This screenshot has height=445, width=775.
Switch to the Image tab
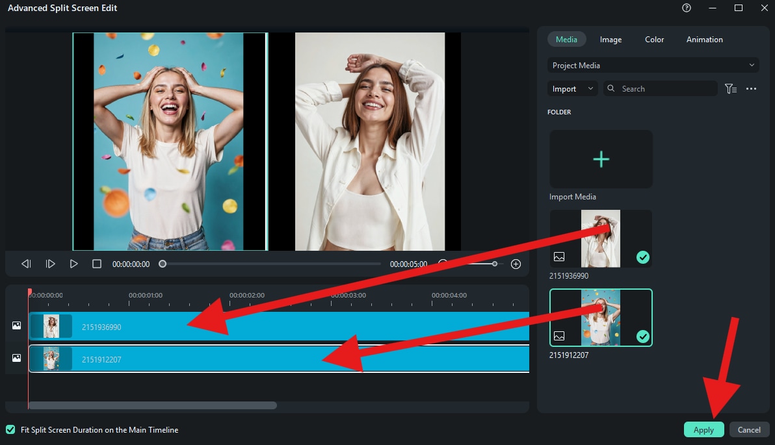click(x=611, y=40)
